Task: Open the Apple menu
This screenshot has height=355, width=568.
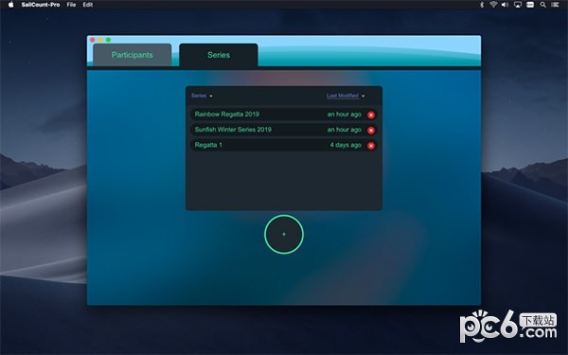Action: coord(10,5)
